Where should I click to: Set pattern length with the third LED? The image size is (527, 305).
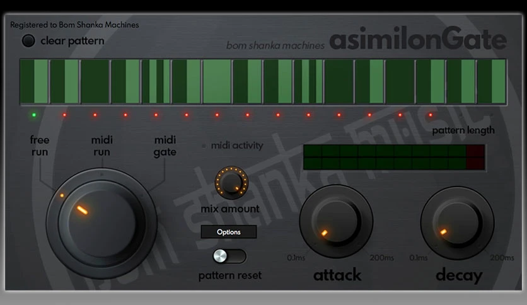point(95,115)
